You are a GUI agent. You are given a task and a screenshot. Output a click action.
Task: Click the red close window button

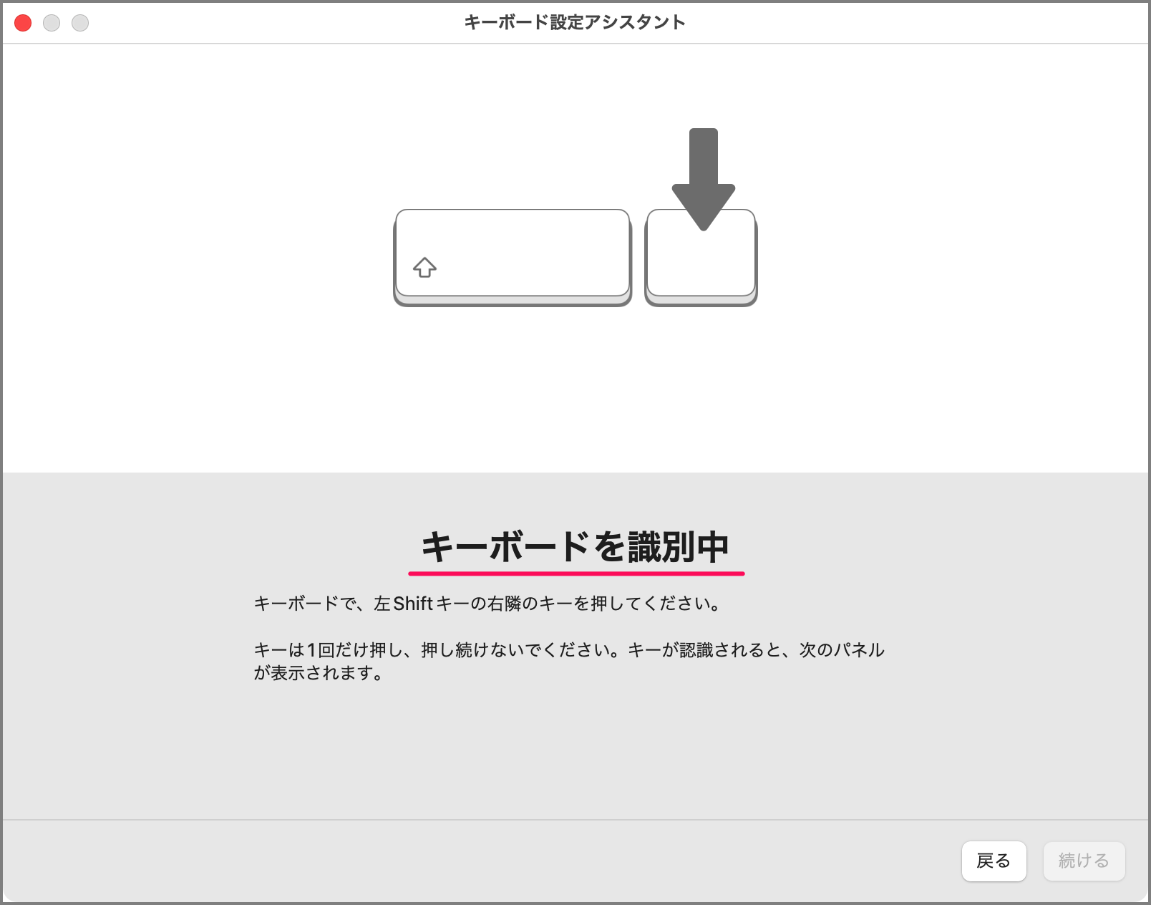(x=22, y=23)
